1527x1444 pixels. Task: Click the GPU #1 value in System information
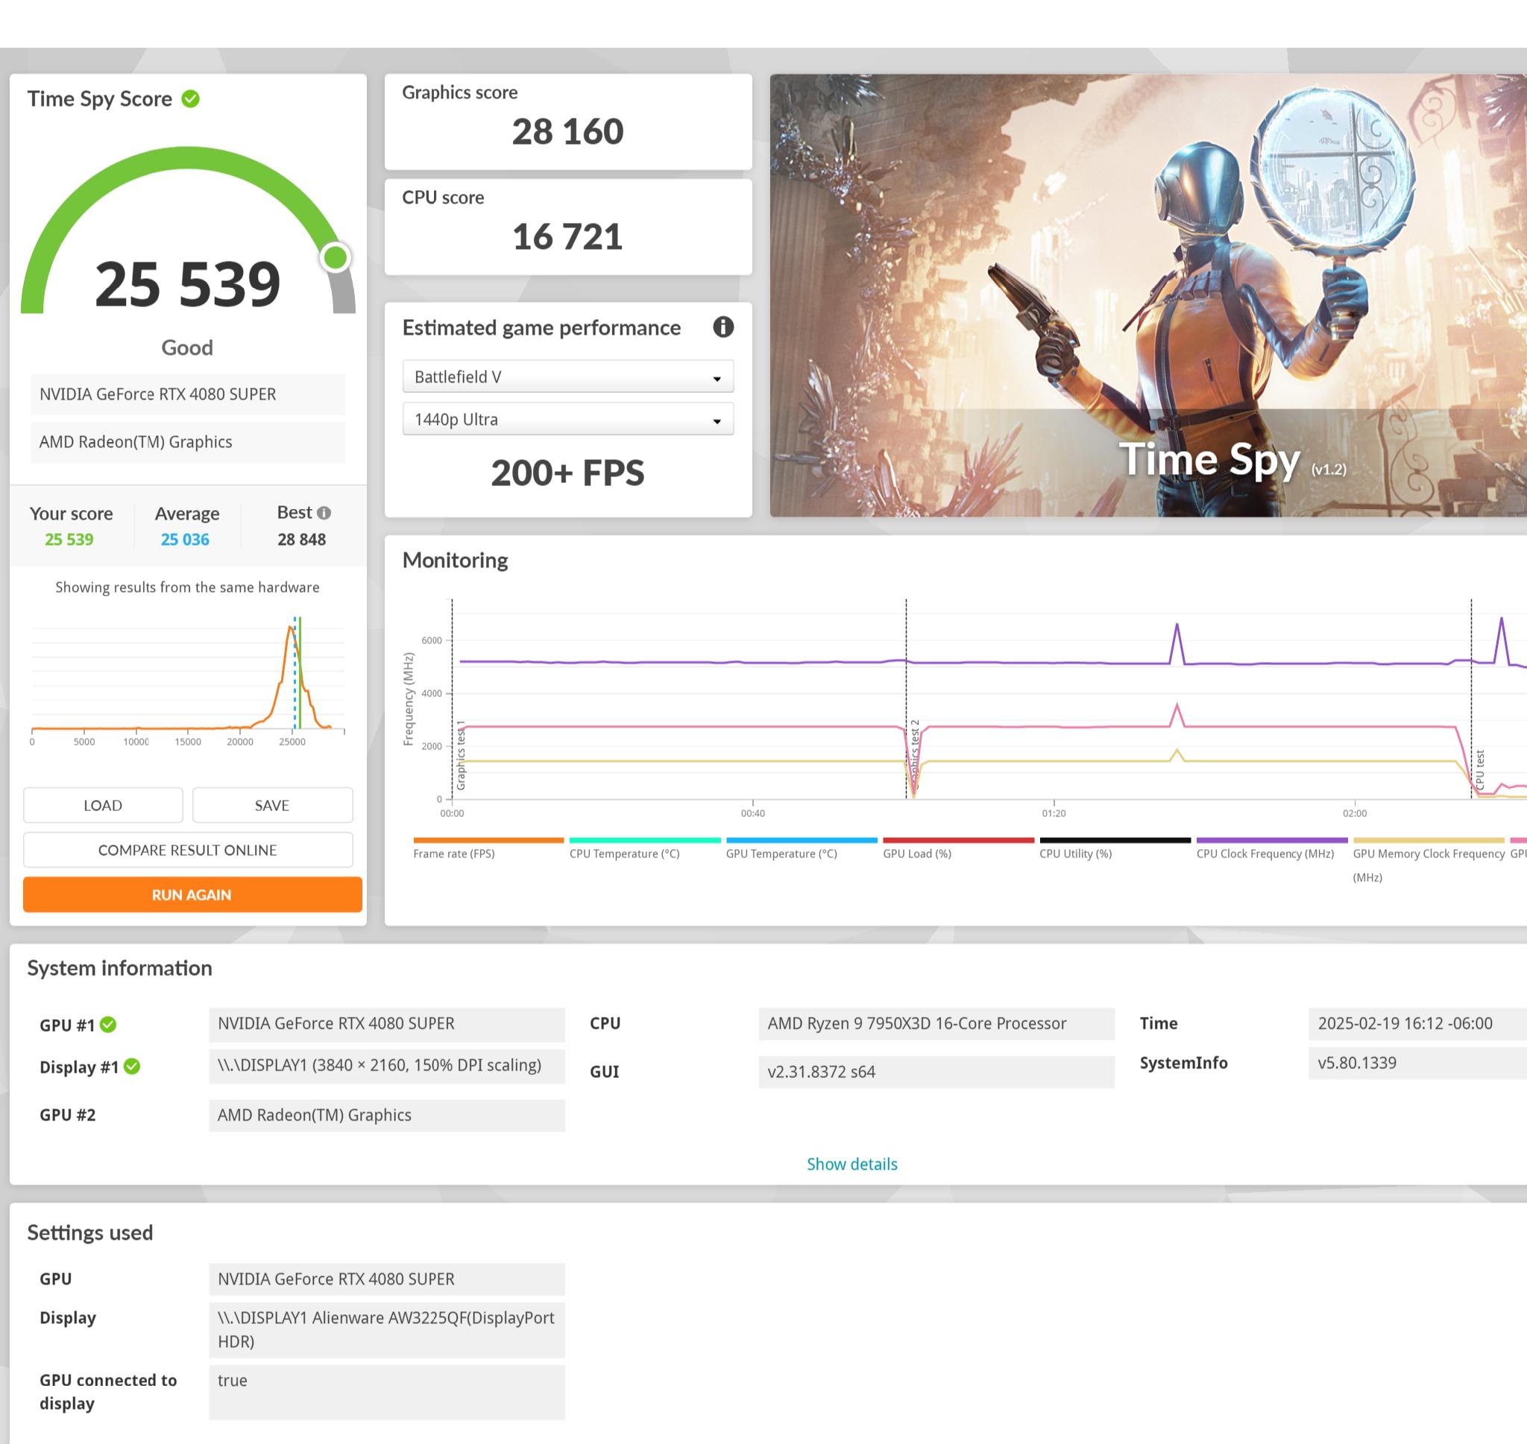[x=387, y=1024]
